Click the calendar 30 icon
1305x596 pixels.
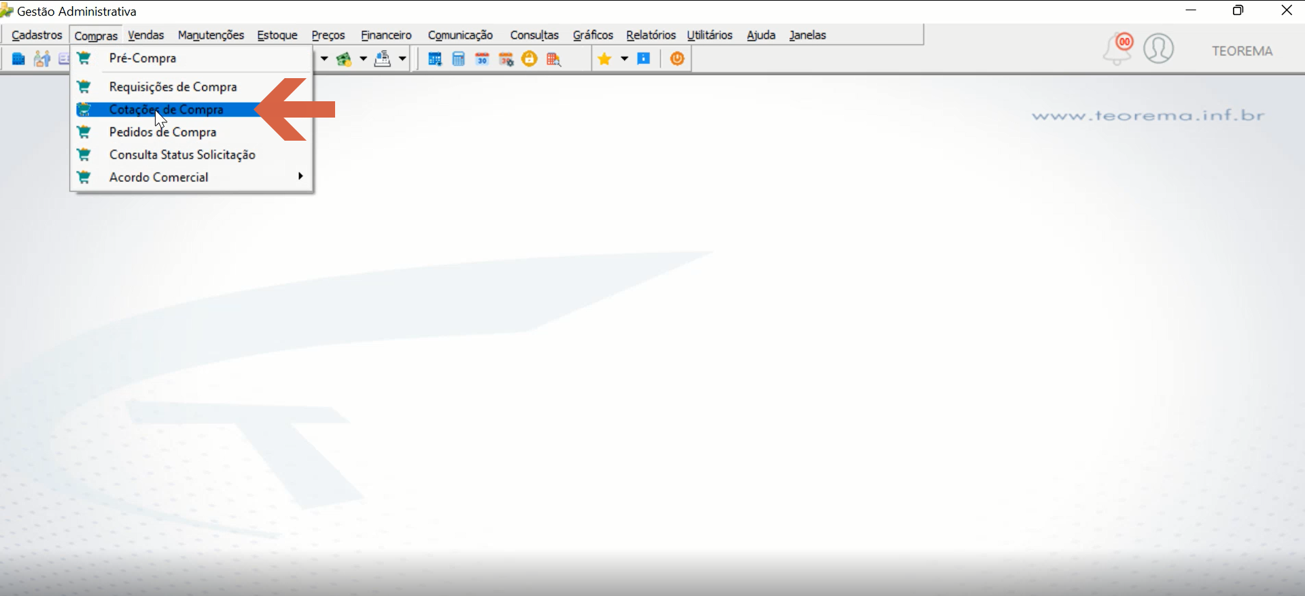click(482, 59)
